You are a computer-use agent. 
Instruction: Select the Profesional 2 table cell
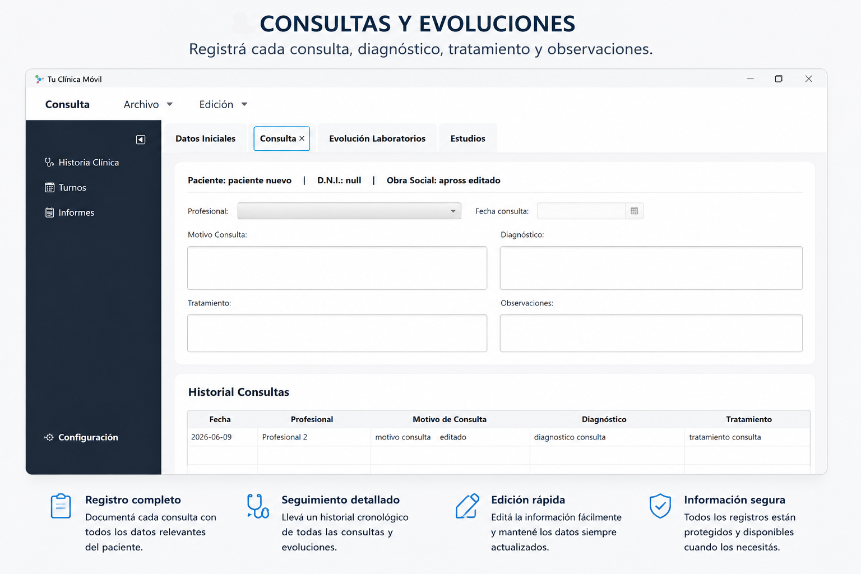pos(314,437)
